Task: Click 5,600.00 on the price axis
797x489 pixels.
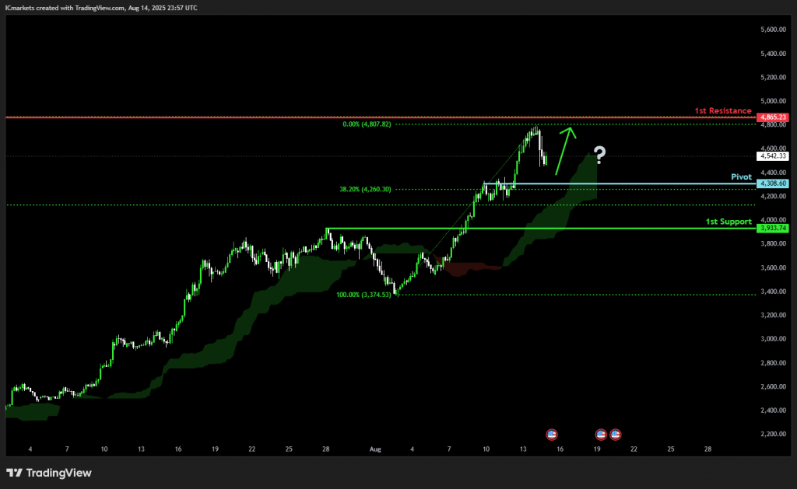Action: [x=773, y=30]
